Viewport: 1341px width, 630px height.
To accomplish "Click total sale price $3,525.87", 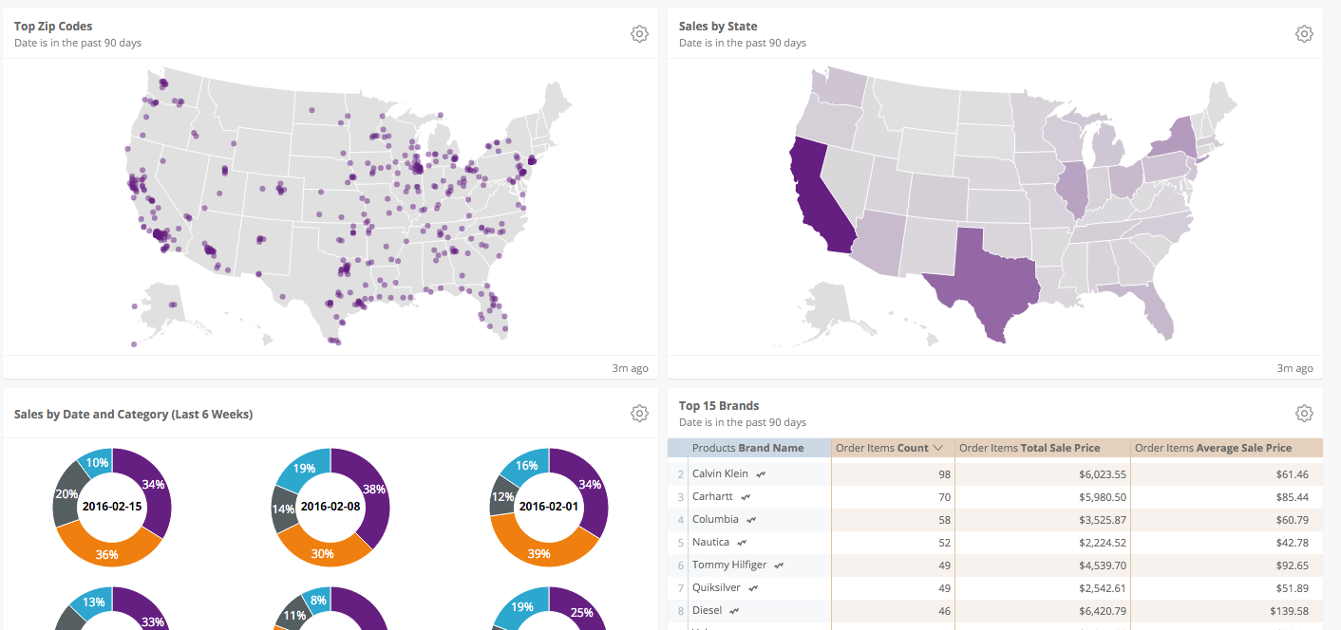I will (x=1103, y=520).
